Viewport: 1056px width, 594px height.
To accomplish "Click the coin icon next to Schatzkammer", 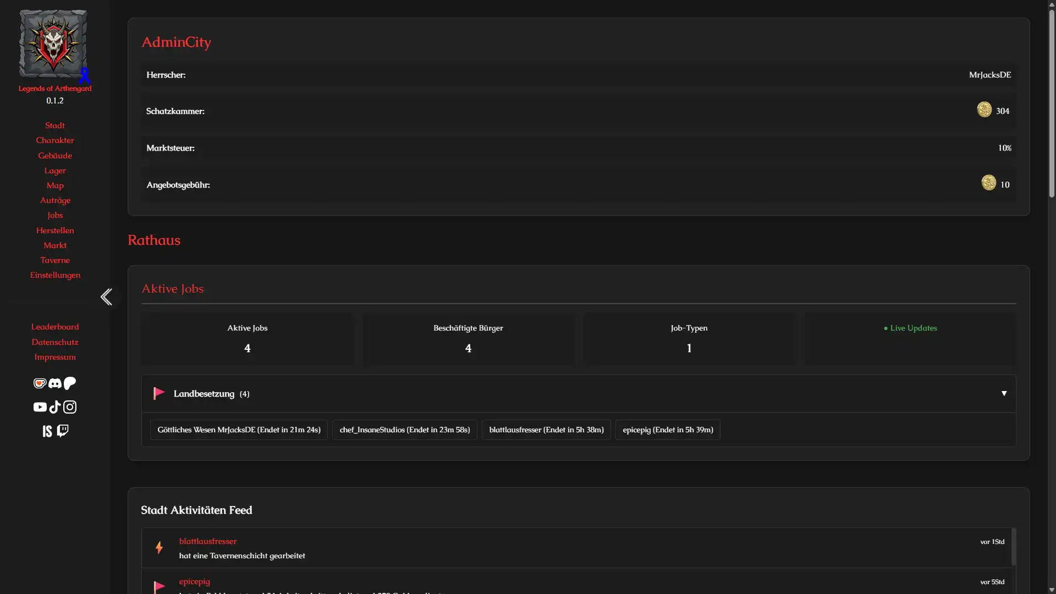I will (x=985, y=109).
